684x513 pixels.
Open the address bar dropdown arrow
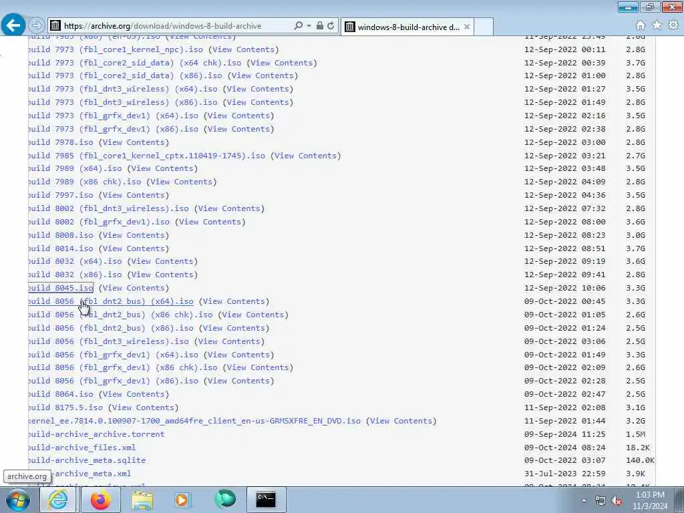tap(309, 26)
